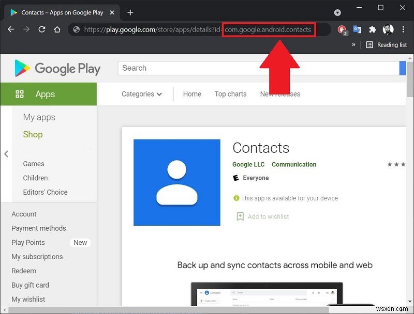Click the blue Contacts app icon

[x=177, y=182]
